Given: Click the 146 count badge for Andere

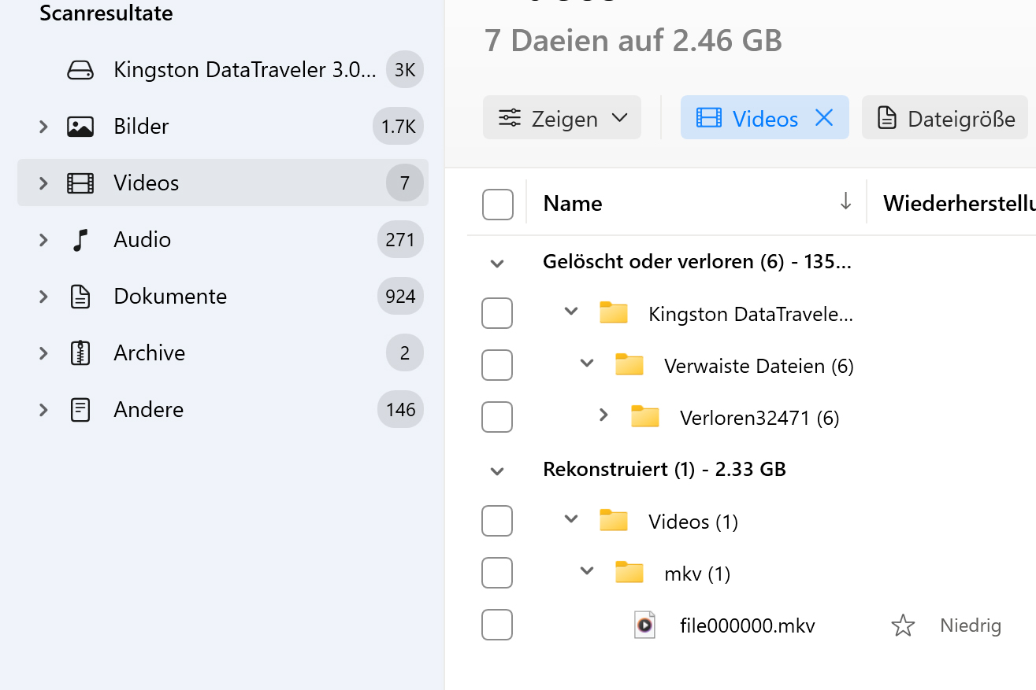Looking at the screenshot, I should [400, 410].
